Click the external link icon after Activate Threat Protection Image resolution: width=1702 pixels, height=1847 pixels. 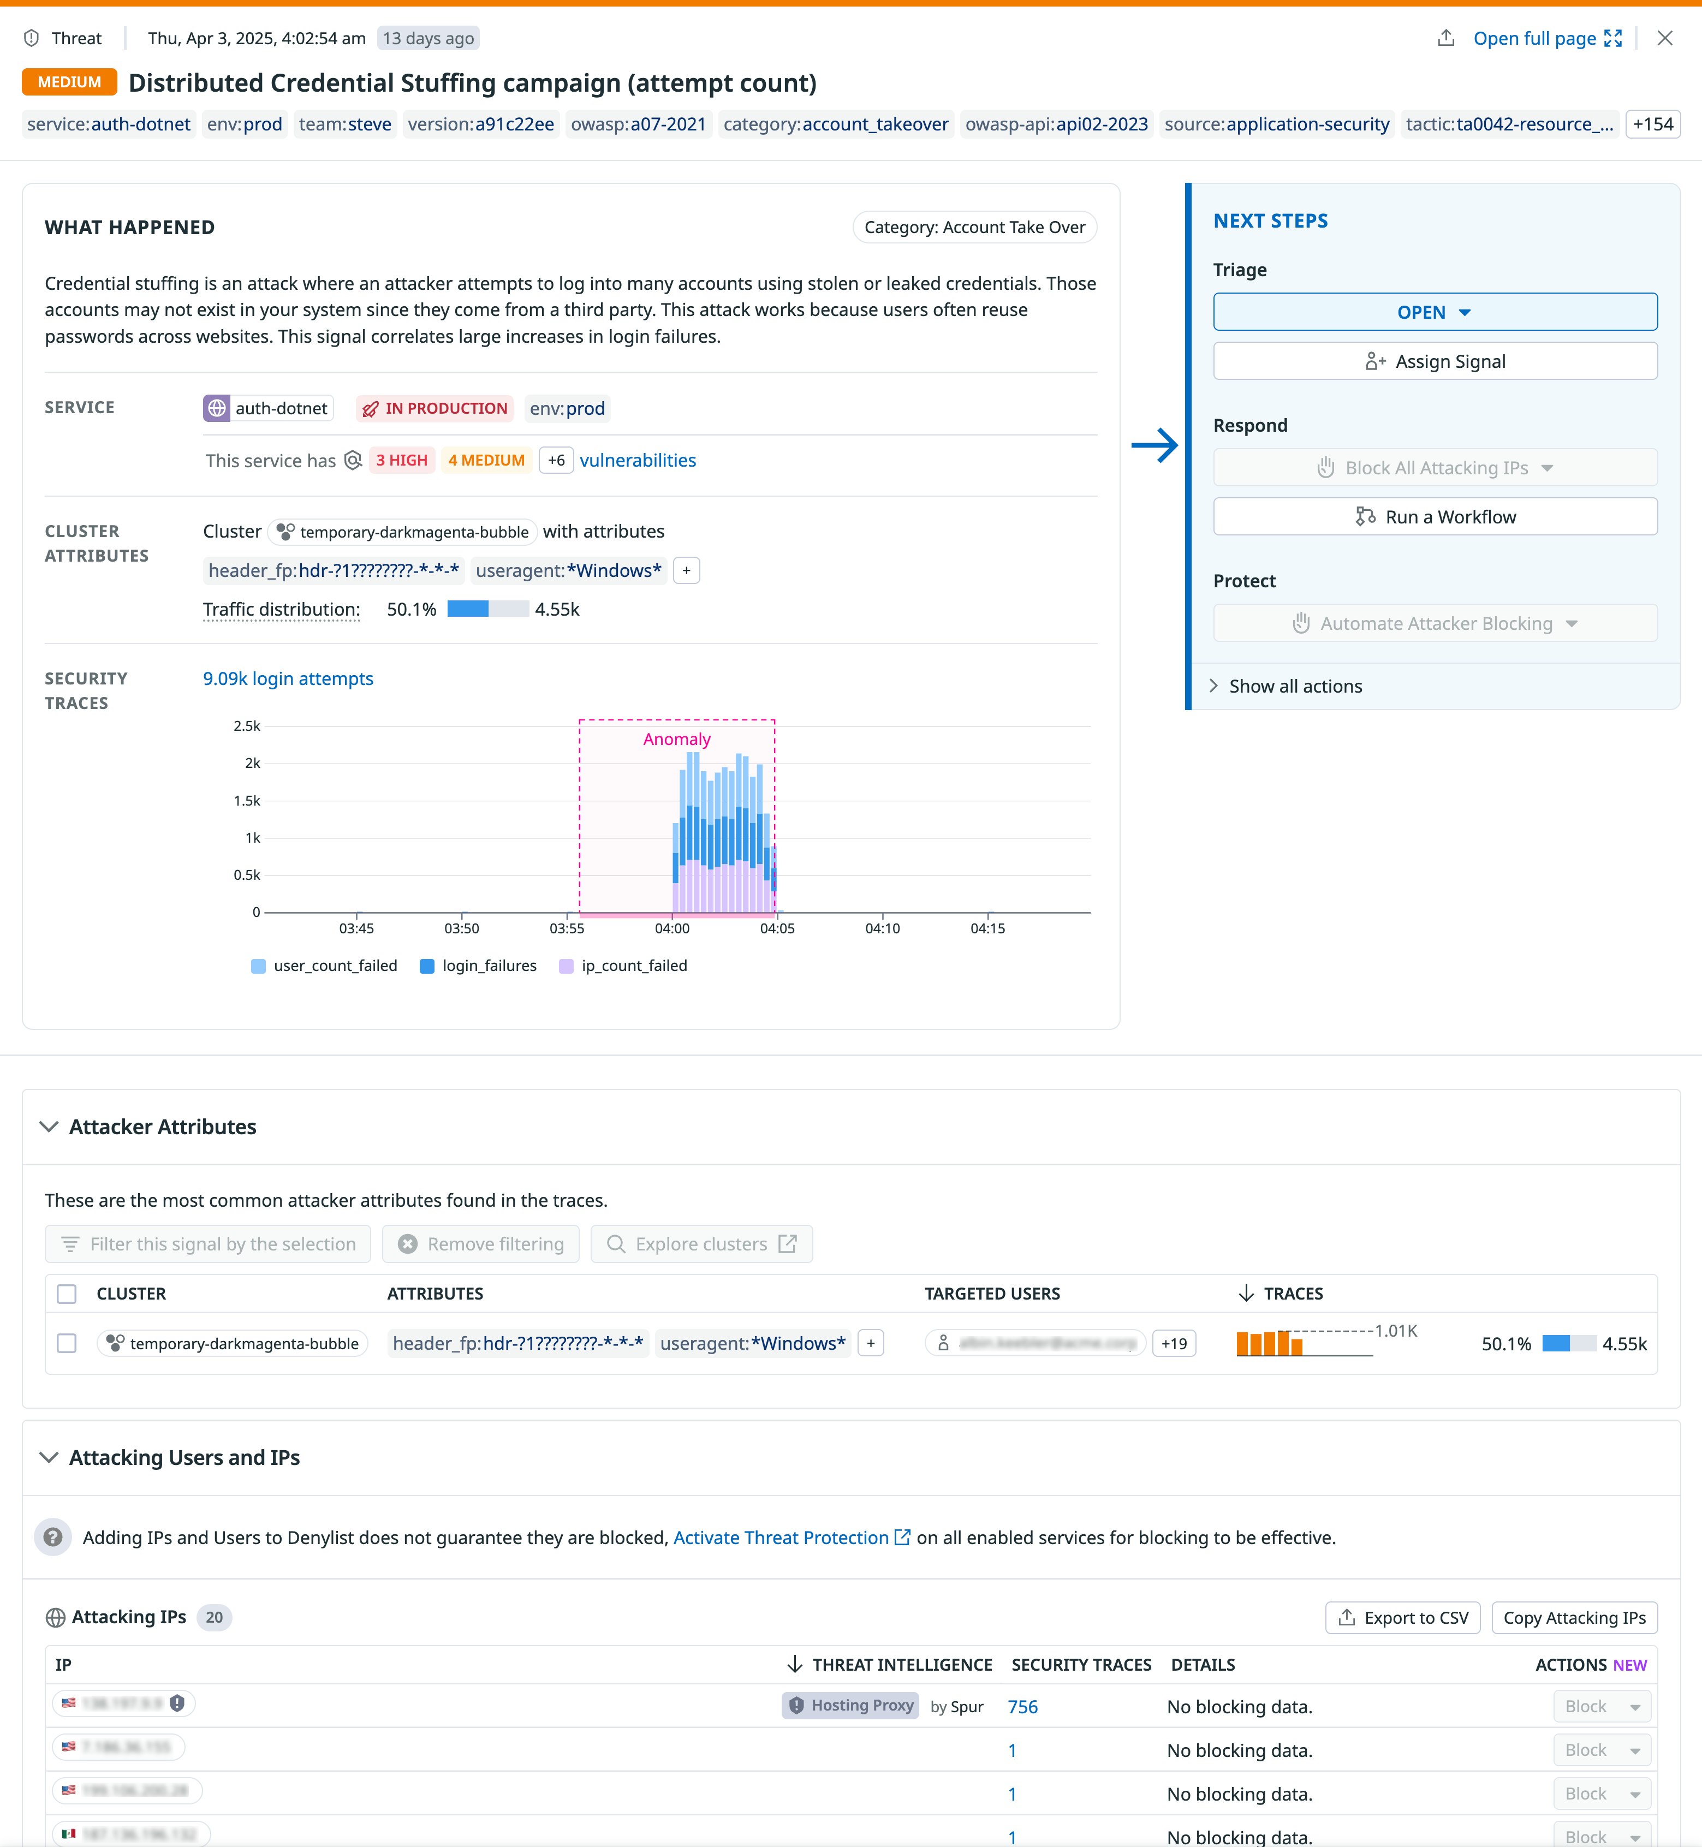point(902,1537)
